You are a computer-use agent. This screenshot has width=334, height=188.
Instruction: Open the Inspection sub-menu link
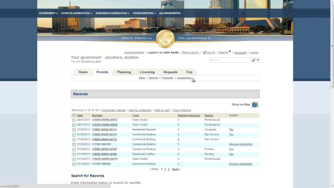[184, 78]
